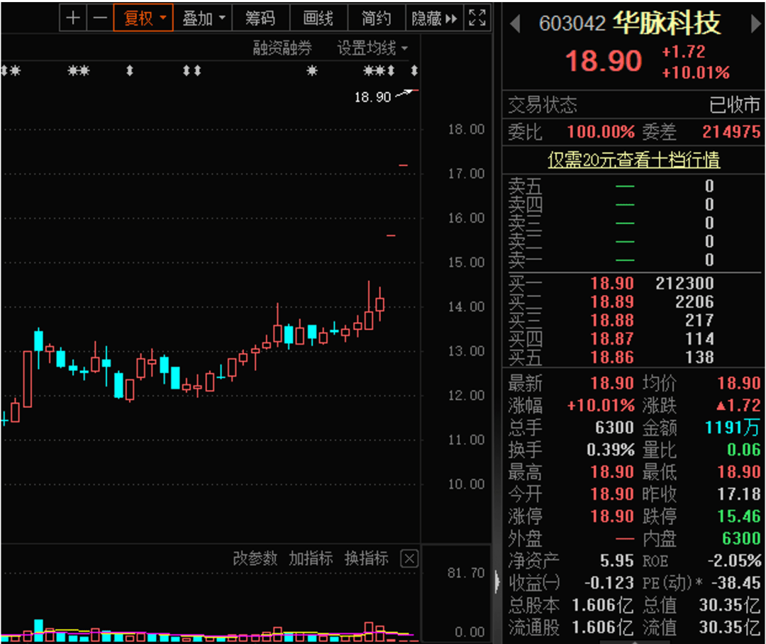This screenshot has height=644, width=766.
Task: Click the 昨收 17.18 value
Action: [x=738, y=494]
